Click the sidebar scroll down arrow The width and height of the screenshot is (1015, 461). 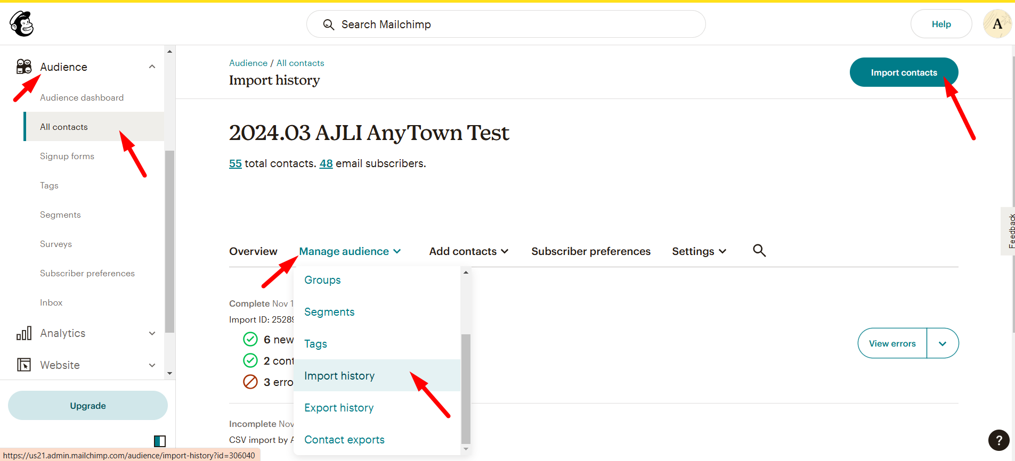tap(169, 374)
